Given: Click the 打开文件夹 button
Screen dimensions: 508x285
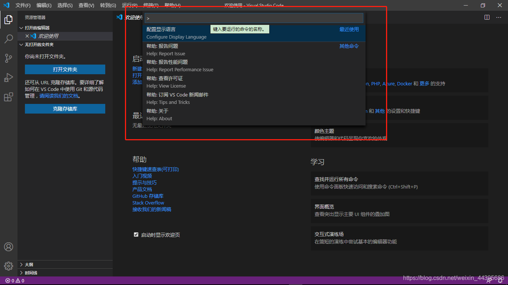Looking at the screenshot, I should (x=65, y=69).
